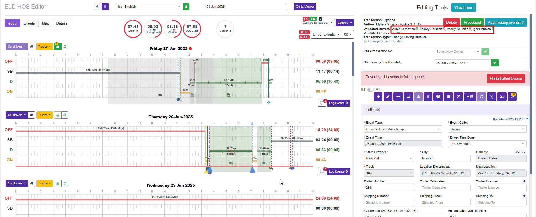Toggle the RT / AT switch
Viewport: 536px width, 217px height.
(x=370, y=90)
